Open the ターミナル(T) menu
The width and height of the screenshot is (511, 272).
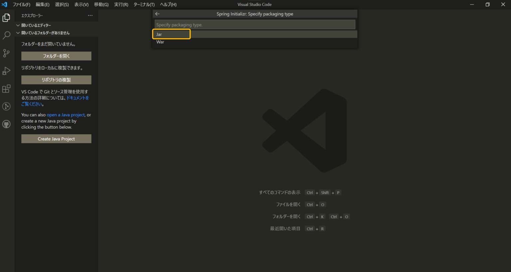click(x=144, y=4)
